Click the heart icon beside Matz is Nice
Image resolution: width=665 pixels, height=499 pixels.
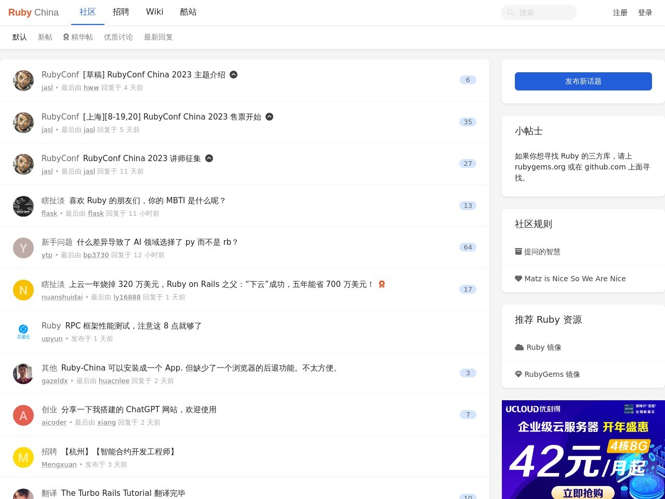518,278
